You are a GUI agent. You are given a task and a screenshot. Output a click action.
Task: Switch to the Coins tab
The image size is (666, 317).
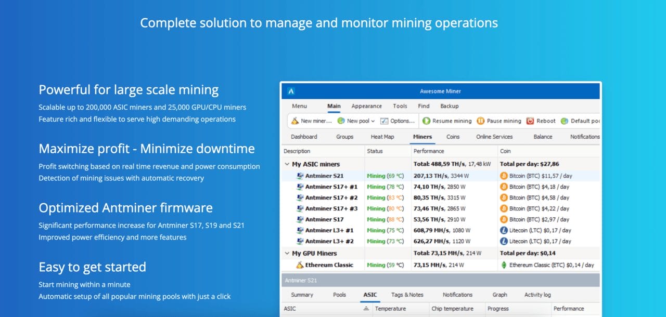(x=453, y=137)
